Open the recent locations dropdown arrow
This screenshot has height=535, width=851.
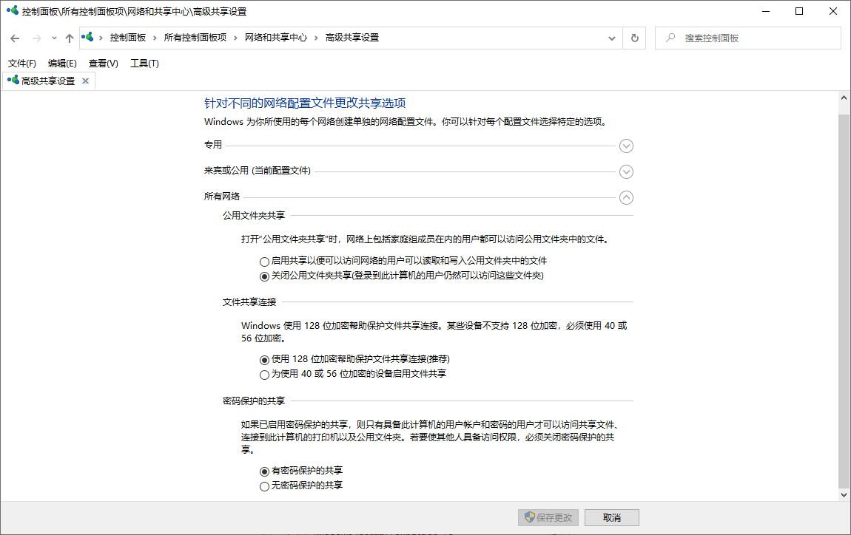54,38
